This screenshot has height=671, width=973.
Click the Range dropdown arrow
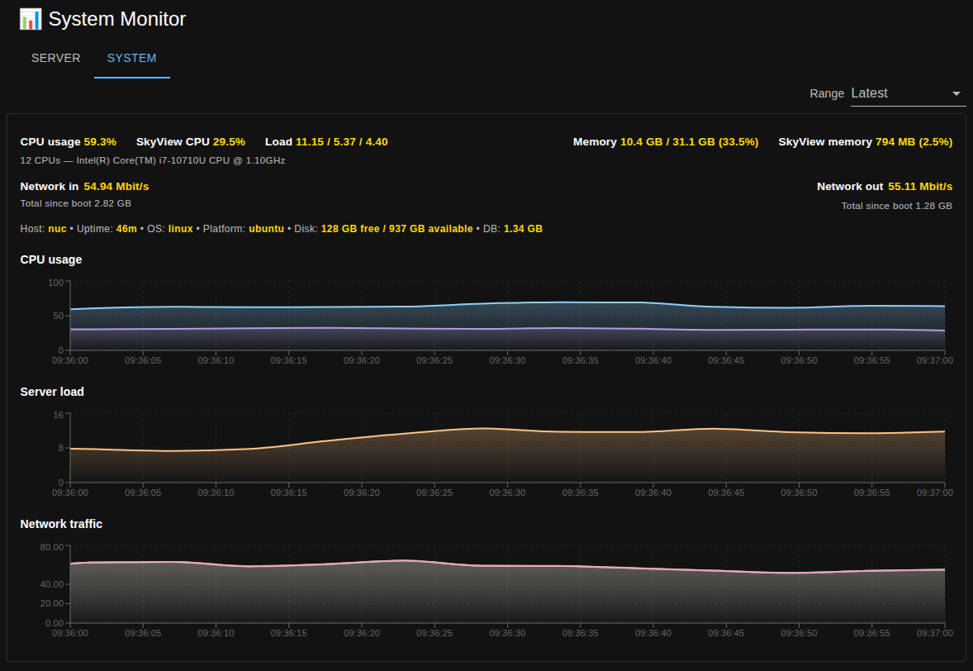[956, 93]
